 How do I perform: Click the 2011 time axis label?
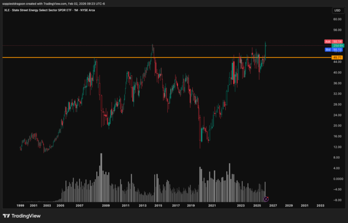(x=126, y=206)
